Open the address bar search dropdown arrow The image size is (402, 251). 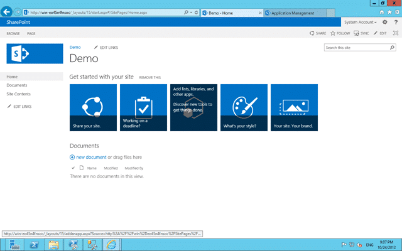coord(191,13)
